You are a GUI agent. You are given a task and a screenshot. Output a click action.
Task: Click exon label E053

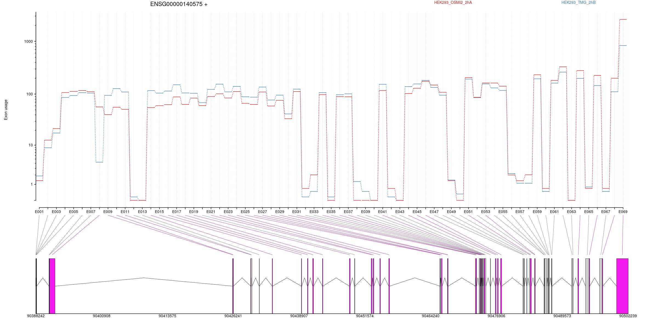(486, 212)
